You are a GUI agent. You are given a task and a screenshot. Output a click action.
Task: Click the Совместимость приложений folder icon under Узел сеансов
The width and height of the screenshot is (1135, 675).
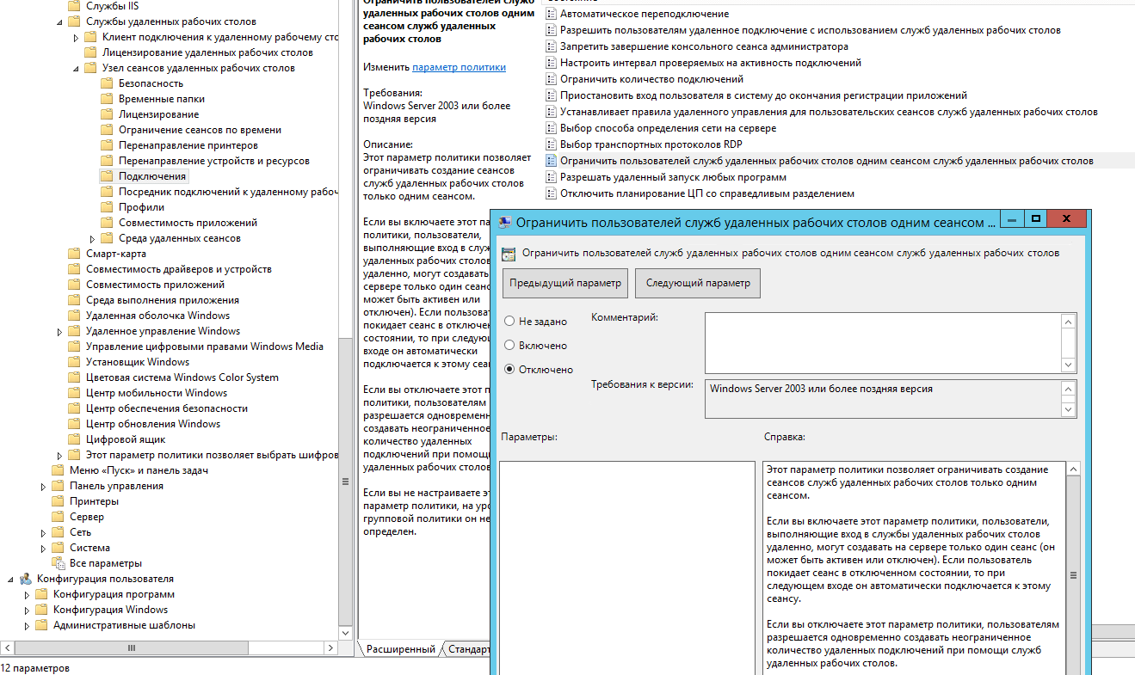(x=107, y=223)
